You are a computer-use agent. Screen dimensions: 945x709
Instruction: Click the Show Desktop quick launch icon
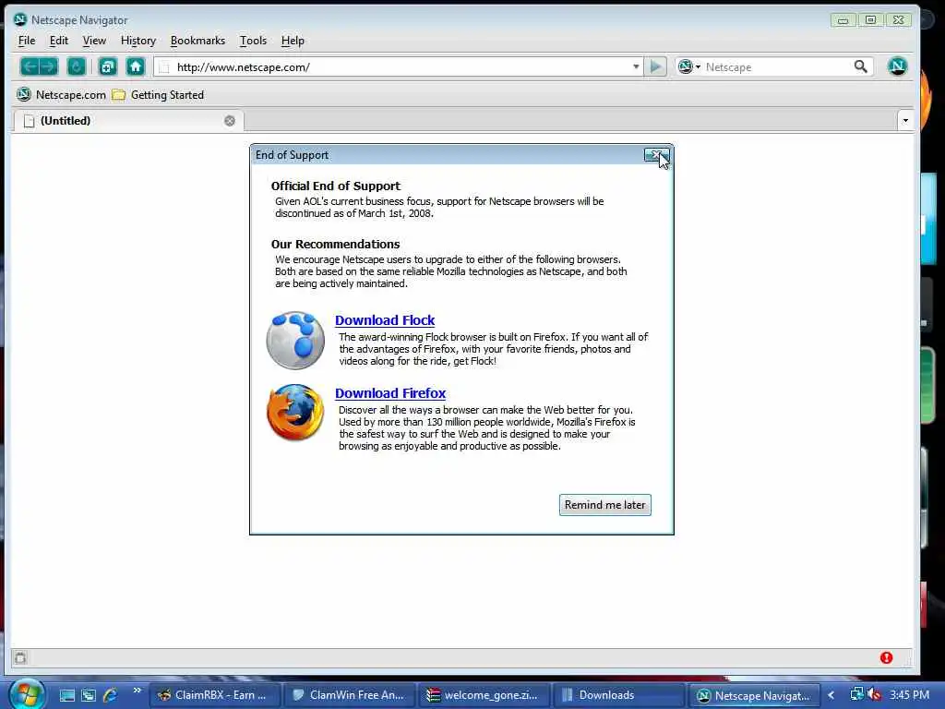pyautogui.click(x=66, y=695)
